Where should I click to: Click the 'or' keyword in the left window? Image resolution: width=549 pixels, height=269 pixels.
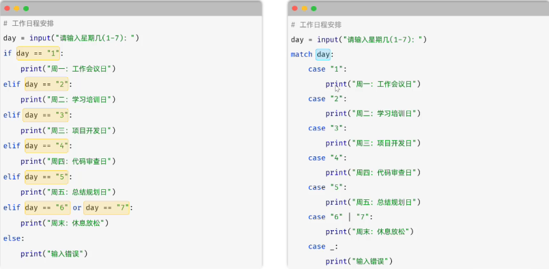coord(77,208)
